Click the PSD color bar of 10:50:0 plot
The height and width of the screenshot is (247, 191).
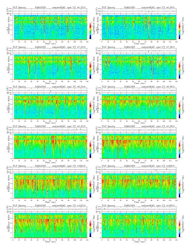click(180, 189)
